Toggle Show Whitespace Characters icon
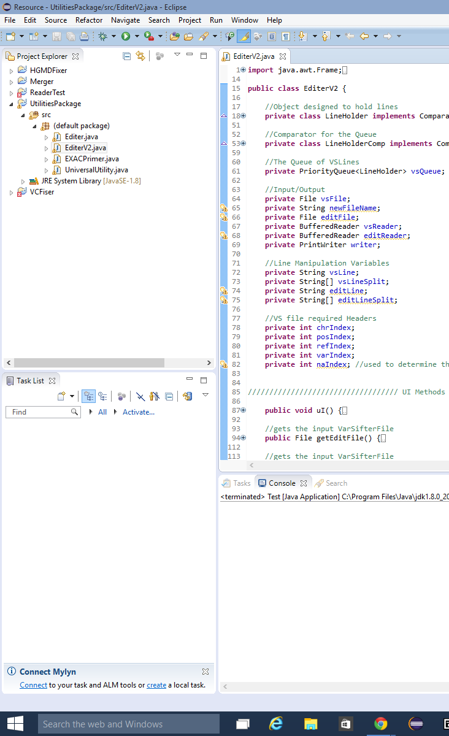The image size is (449, 736). click(x=286, y=36)
